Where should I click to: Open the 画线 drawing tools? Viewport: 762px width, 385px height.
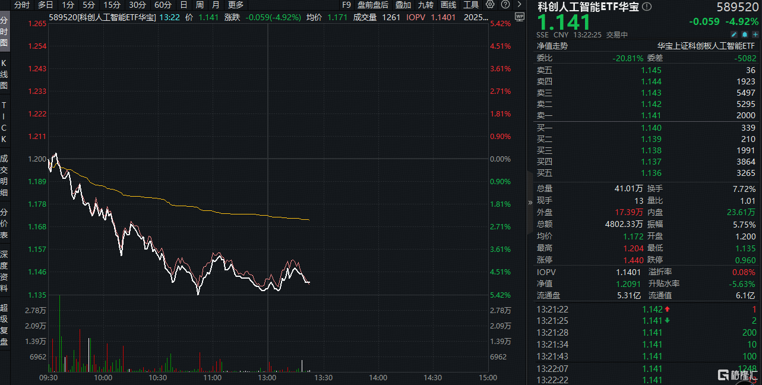coord(448,5)
